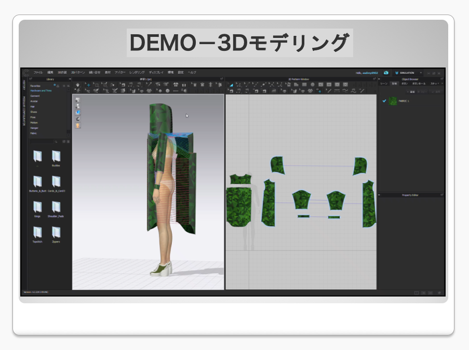The width and height of the screenshot is (469, 350).
Task: Choose the ellipse pattern tool in 2D toolbar
Action: coord(313,85)
